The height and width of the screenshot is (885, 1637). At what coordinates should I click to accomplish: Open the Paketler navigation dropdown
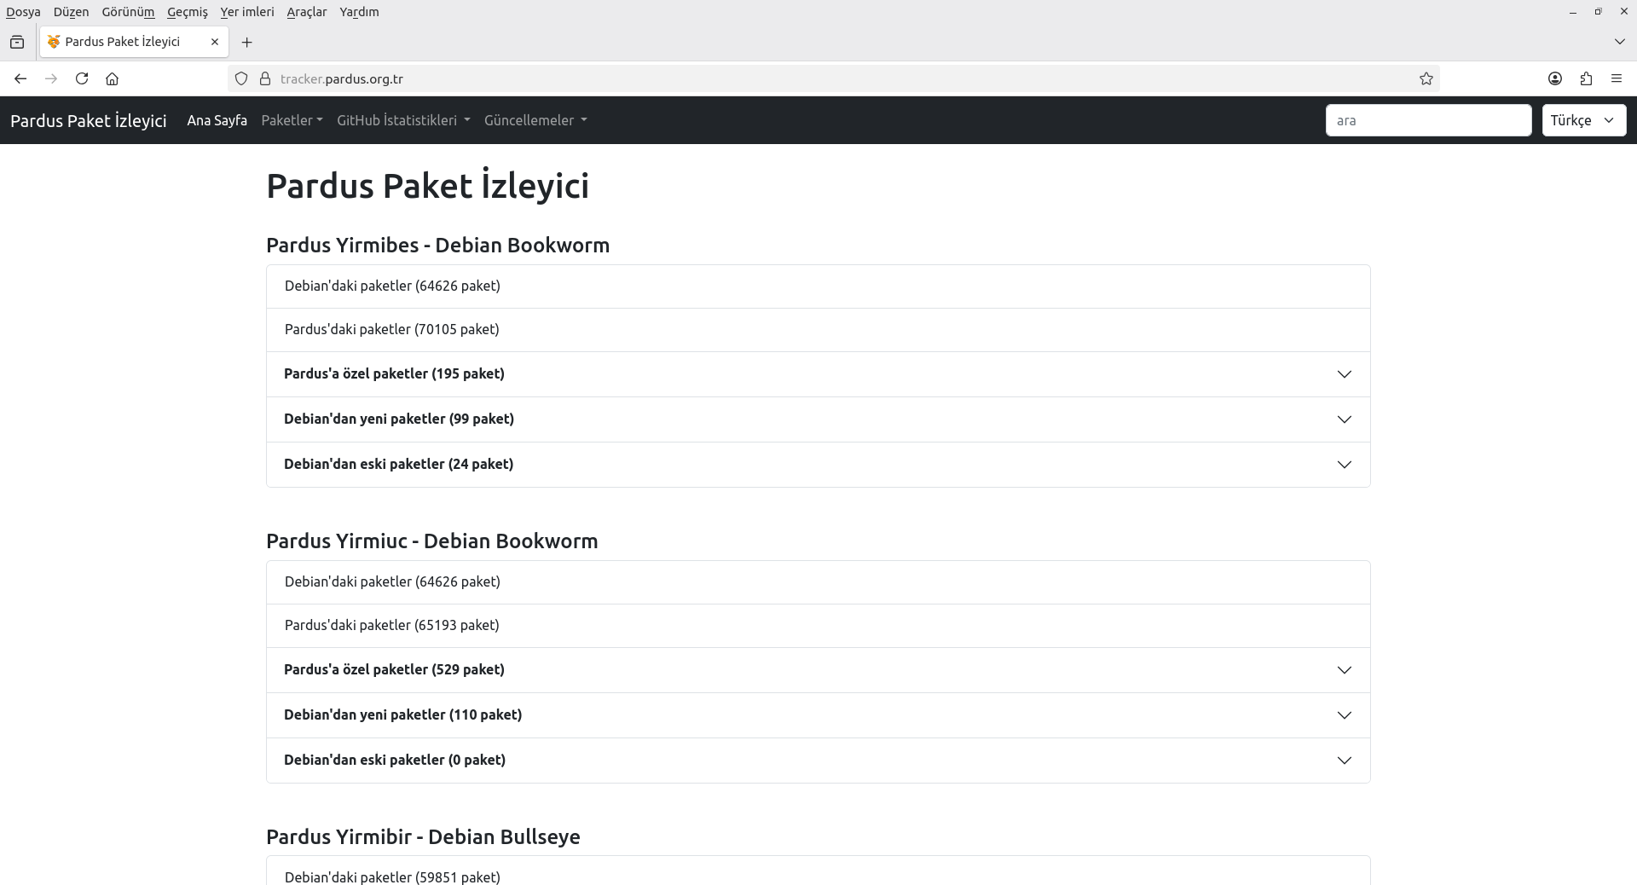click(x=292, y=120)
